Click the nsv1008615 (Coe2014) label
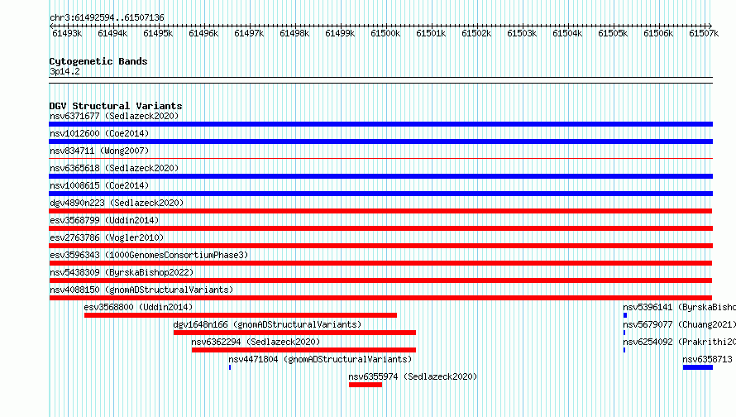736x417 pixels. [99, 185]
